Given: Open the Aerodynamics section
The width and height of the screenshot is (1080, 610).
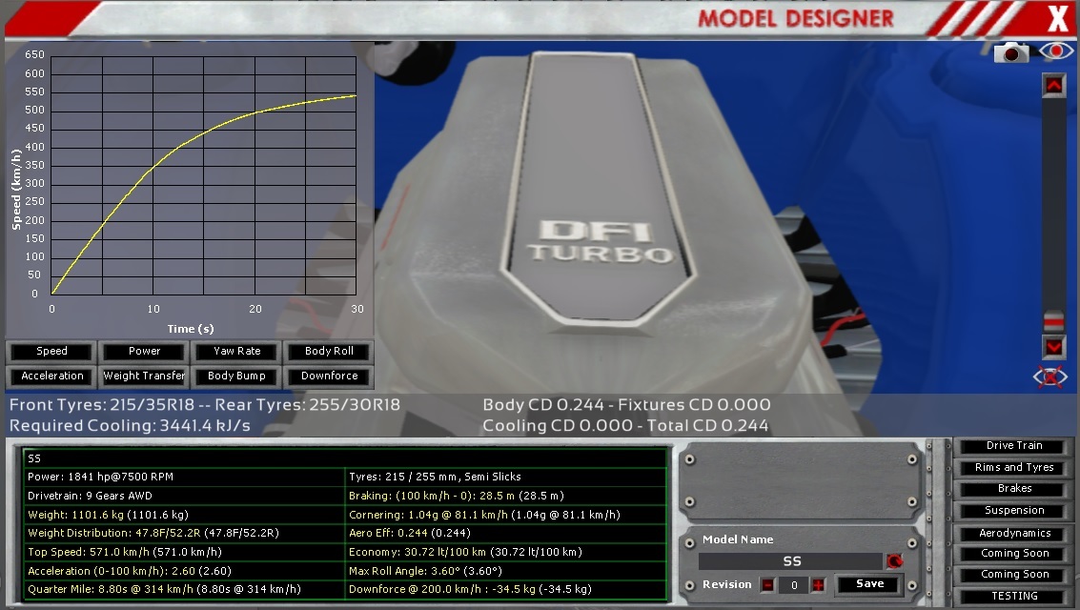Looking at the screenshot, I should pyautogui.click(x=1014, y=533).
